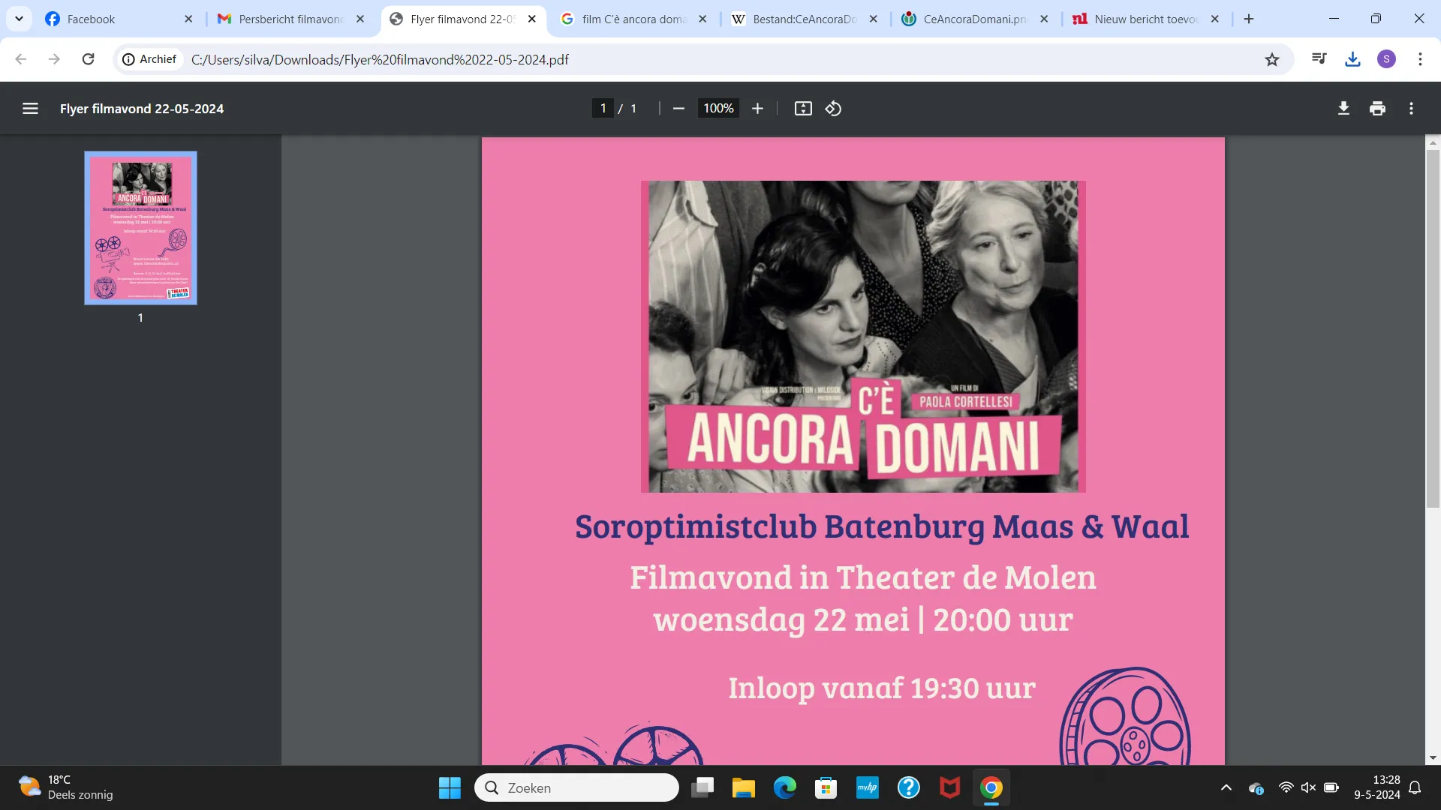Screen dimensions: 1441x810
Task: Zoom in with the plus button
Action: pyautogui.click(x=757, y=109)
